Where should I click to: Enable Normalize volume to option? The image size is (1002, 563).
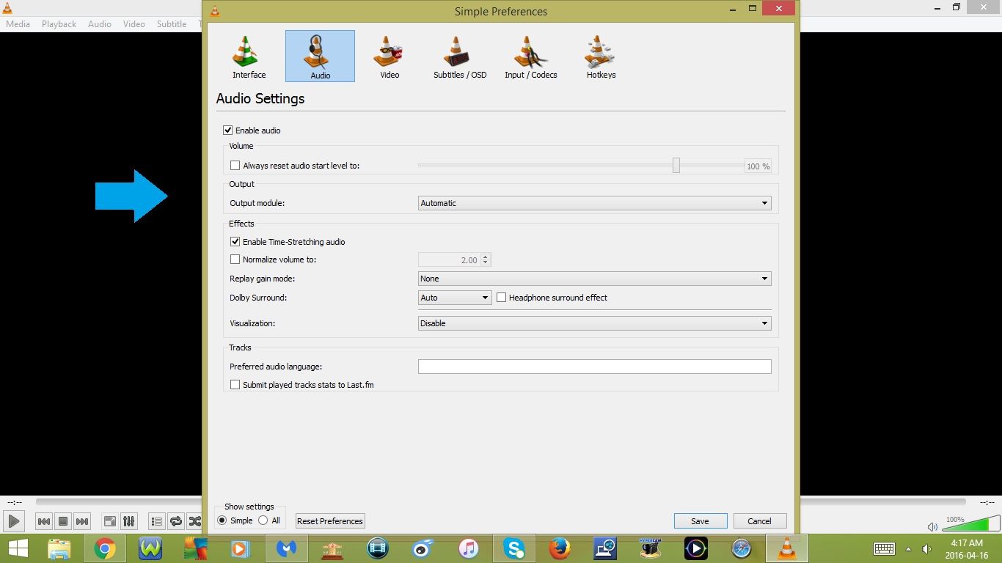pos(235,259)
